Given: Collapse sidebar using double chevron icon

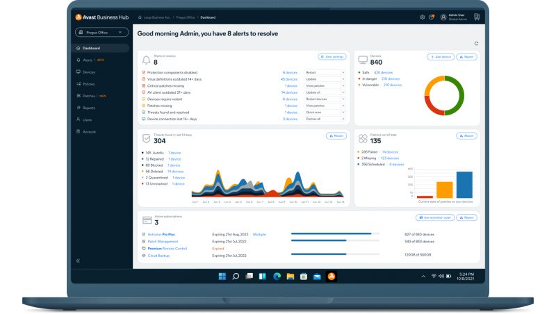Looking at the screenshot, I should coord(78,261).
